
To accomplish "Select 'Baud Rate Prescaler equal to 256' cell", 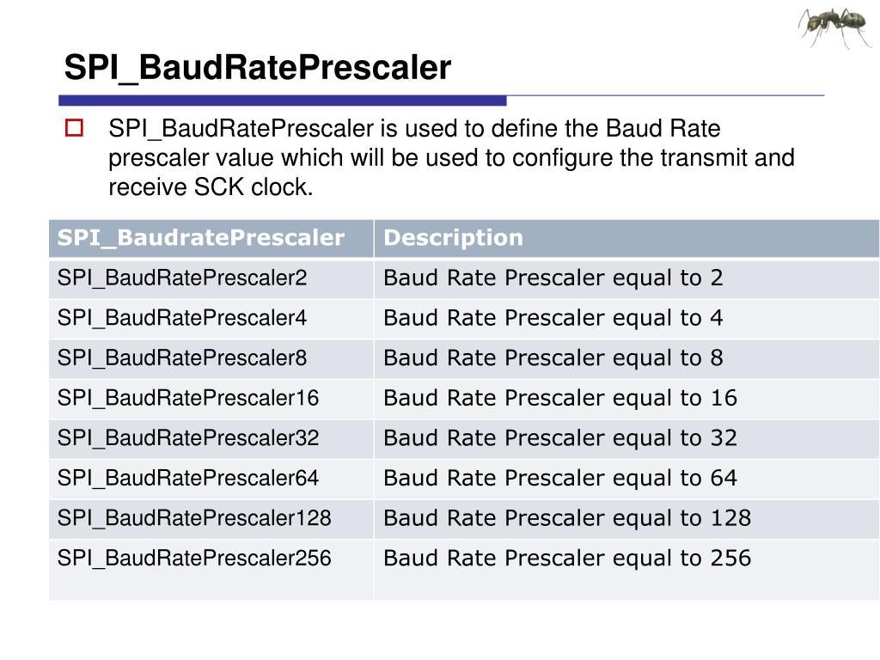I will click(x=626, y=570).
